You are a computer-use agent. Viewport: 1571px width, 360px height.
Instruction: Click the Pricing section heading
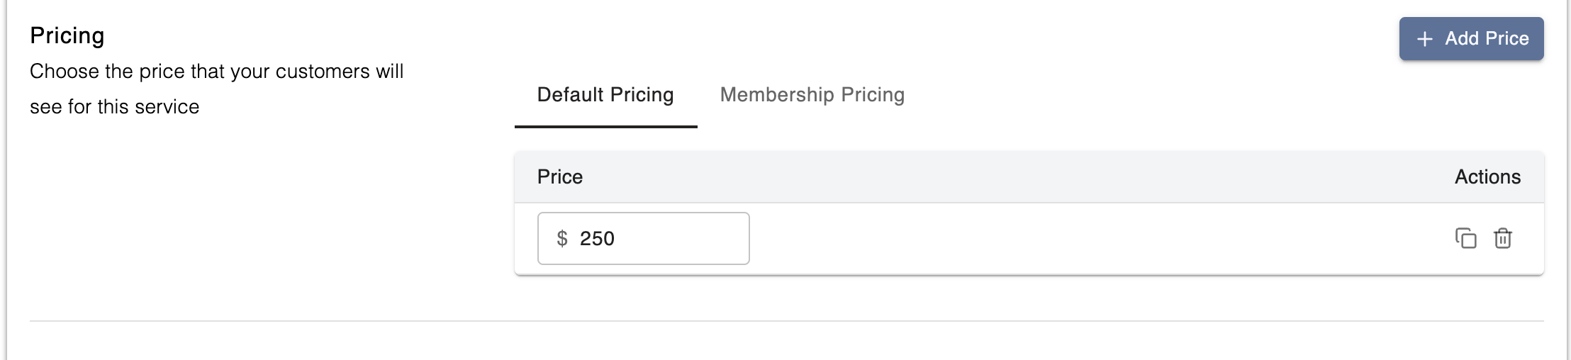tap(67, 35)
